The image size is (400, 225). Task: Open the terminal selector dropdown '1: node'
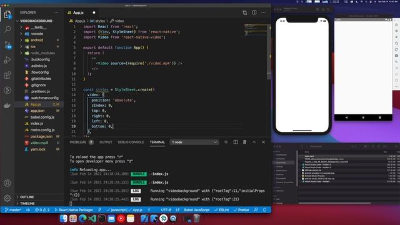point(194,142)
